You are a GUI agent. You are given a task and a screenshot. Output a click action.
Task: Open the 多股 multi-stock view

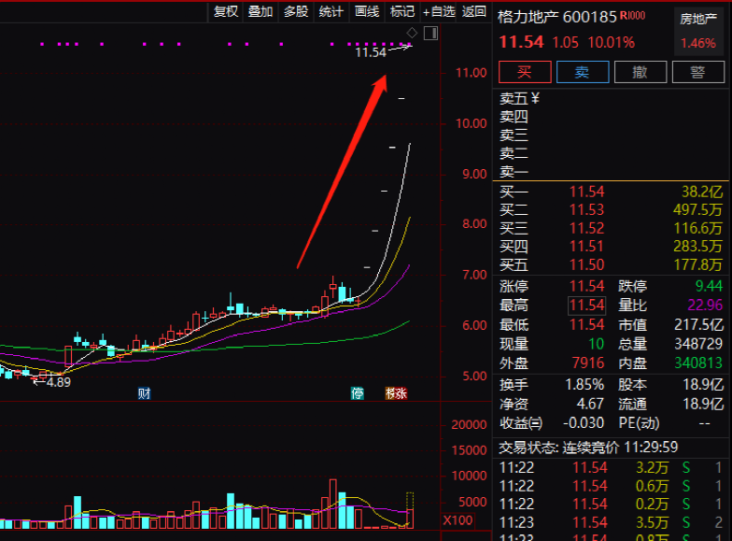296,11
